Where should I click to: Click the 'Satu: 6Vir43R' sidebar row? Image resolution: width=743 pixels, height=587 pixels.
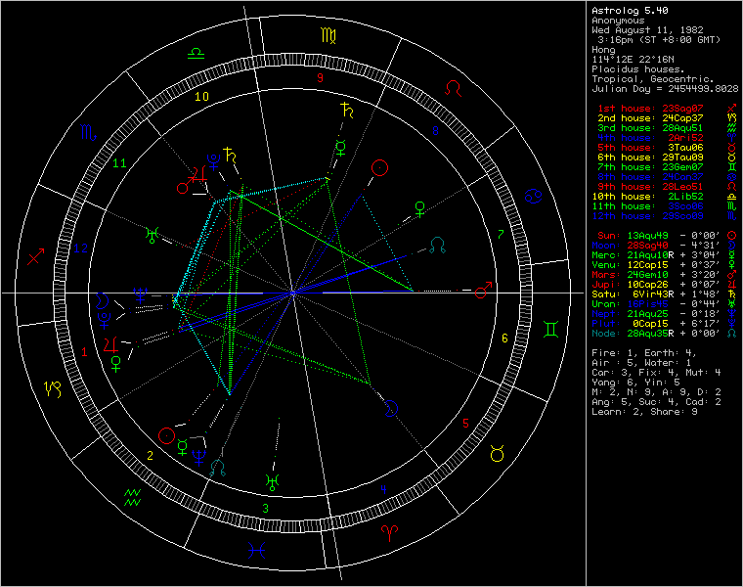pos(664,293)
